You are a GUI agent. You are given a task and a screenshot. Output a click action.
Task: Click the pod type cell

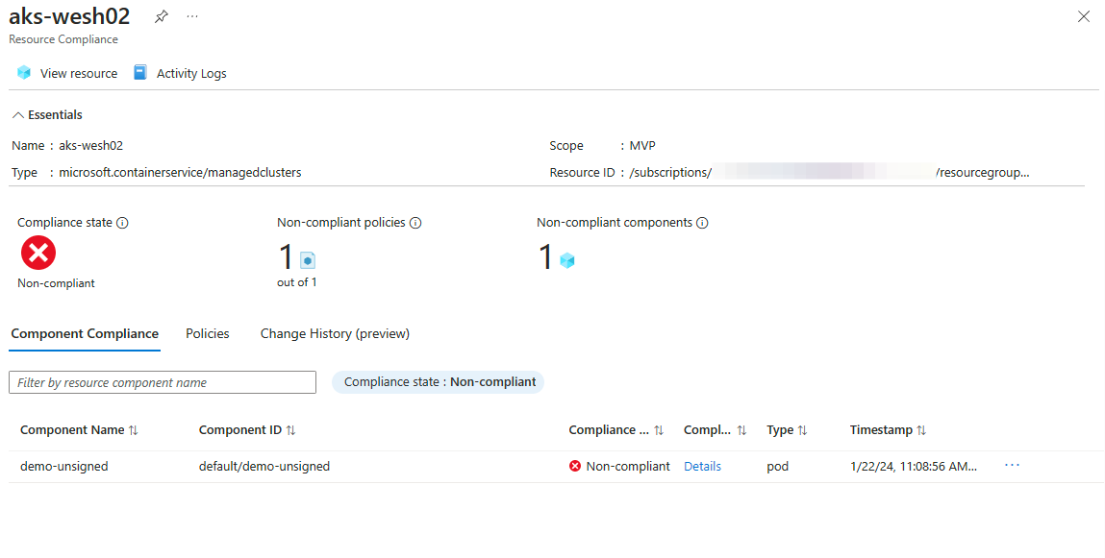[778, 467]
